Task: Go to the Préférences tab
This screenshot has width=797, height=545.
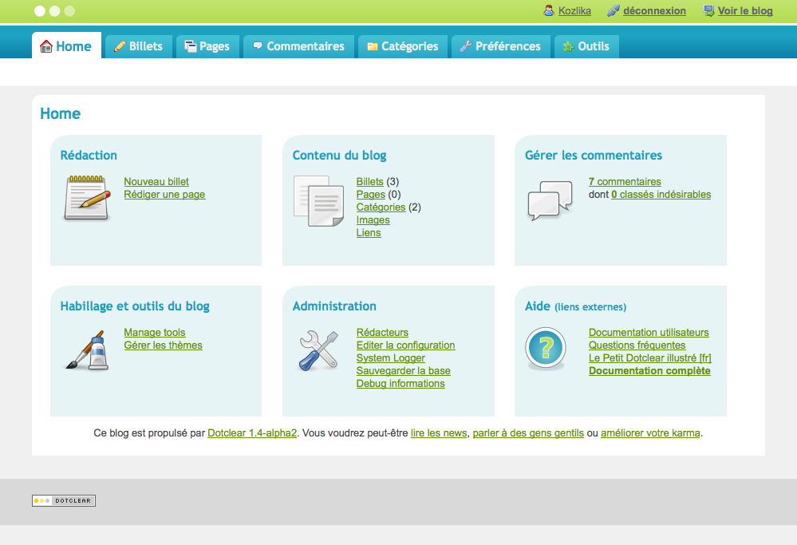Action: click(500, 46)
